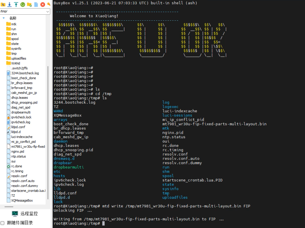Select the sysinfo folder
This screenshot has width=305, height=228.
pos(16,49)
